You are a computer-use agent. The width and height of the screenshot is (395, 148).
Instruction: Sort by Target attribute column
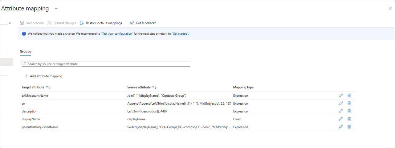pyautogui.click(x=48, y=88)
